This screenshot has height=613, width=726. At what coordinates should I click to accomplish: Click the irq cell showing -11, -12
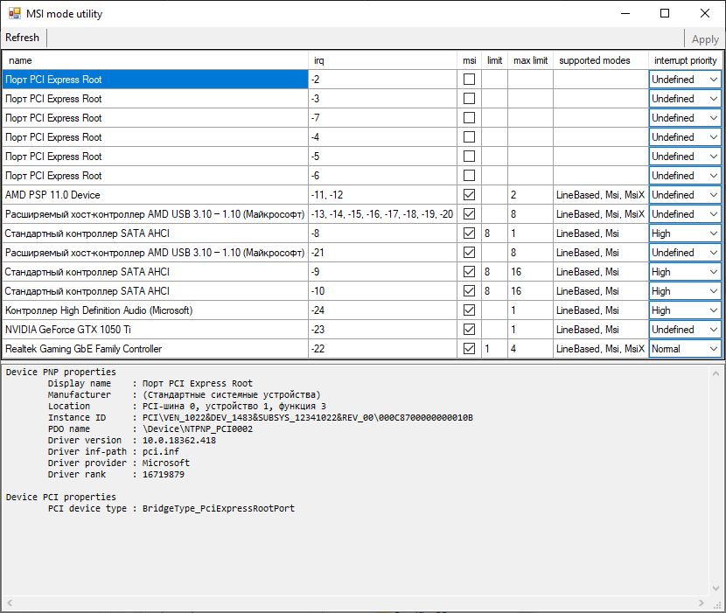pos(382,195)
